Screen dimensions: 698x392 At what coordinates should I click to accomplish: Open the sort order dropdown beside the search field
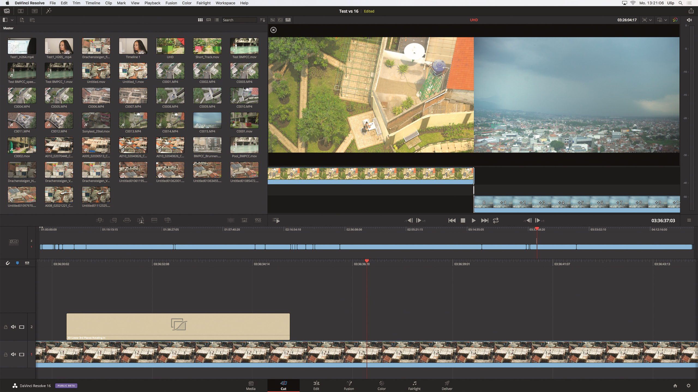(262, 20)
